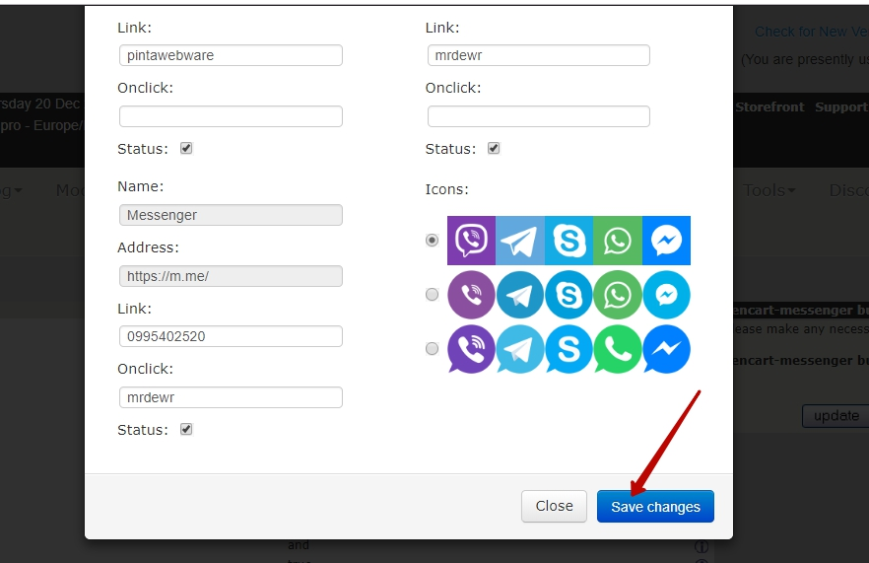869x563 pixels.
Task: Click the empty Onclick field in left column
Action: point(231,116)
